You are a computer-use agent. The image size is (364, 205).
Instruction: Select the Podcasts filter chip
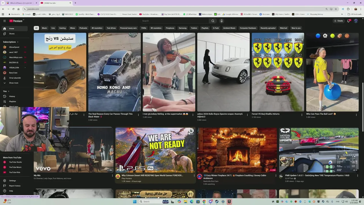click(x=83, y=28)
